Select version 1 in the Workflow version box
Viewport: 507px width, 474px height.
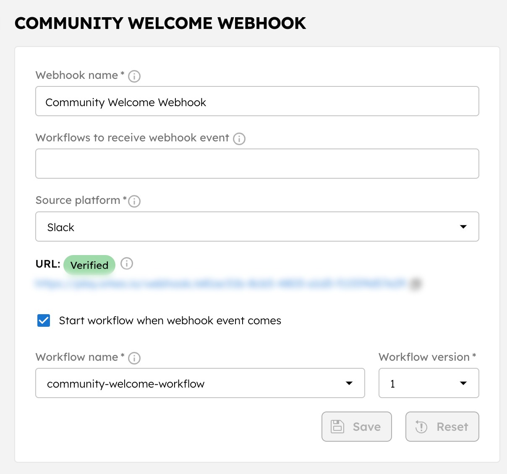pyautogui.click(x=429, y=383)
